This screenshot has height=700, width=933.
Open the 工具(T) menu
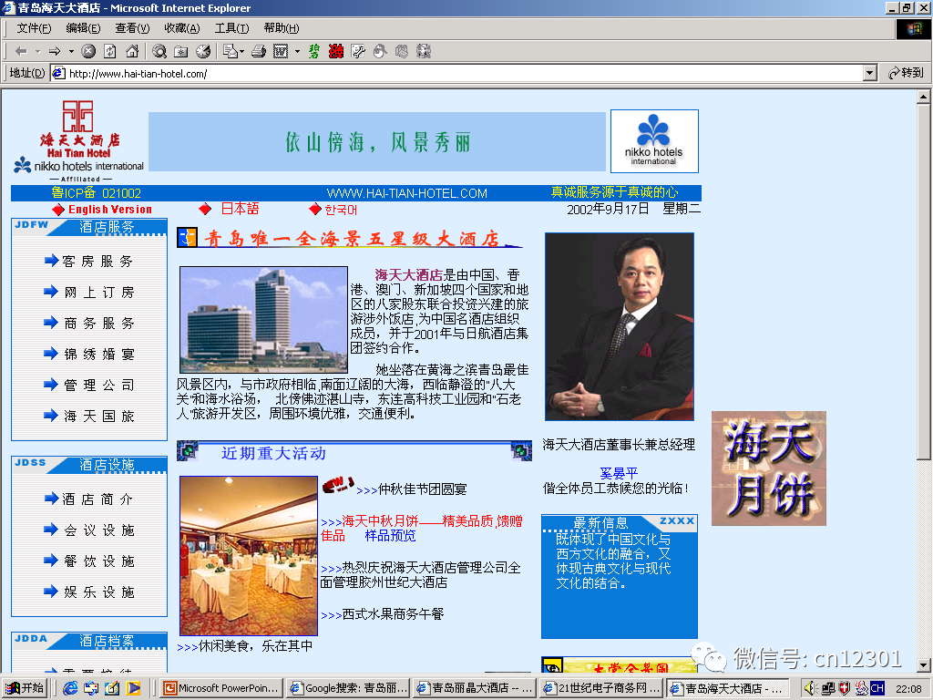pyautogui.click(x=231, y=28)
